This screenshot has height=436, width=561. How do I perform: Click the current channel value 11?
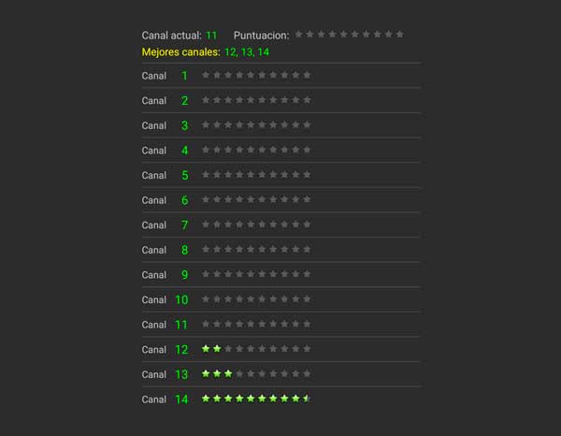(x=211, y=36)
